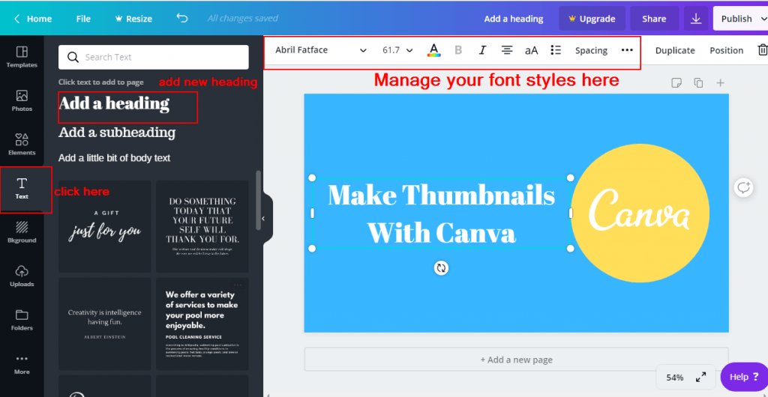The height and width of the screenshot is (397, 768).
Task: Toggle italic formatting
Action: [x=482, y=50]
